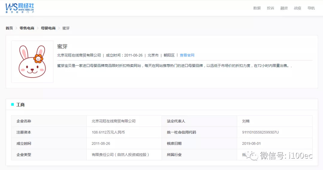Click the 成立时间 table label
The image size is (323, 170).
24,143
